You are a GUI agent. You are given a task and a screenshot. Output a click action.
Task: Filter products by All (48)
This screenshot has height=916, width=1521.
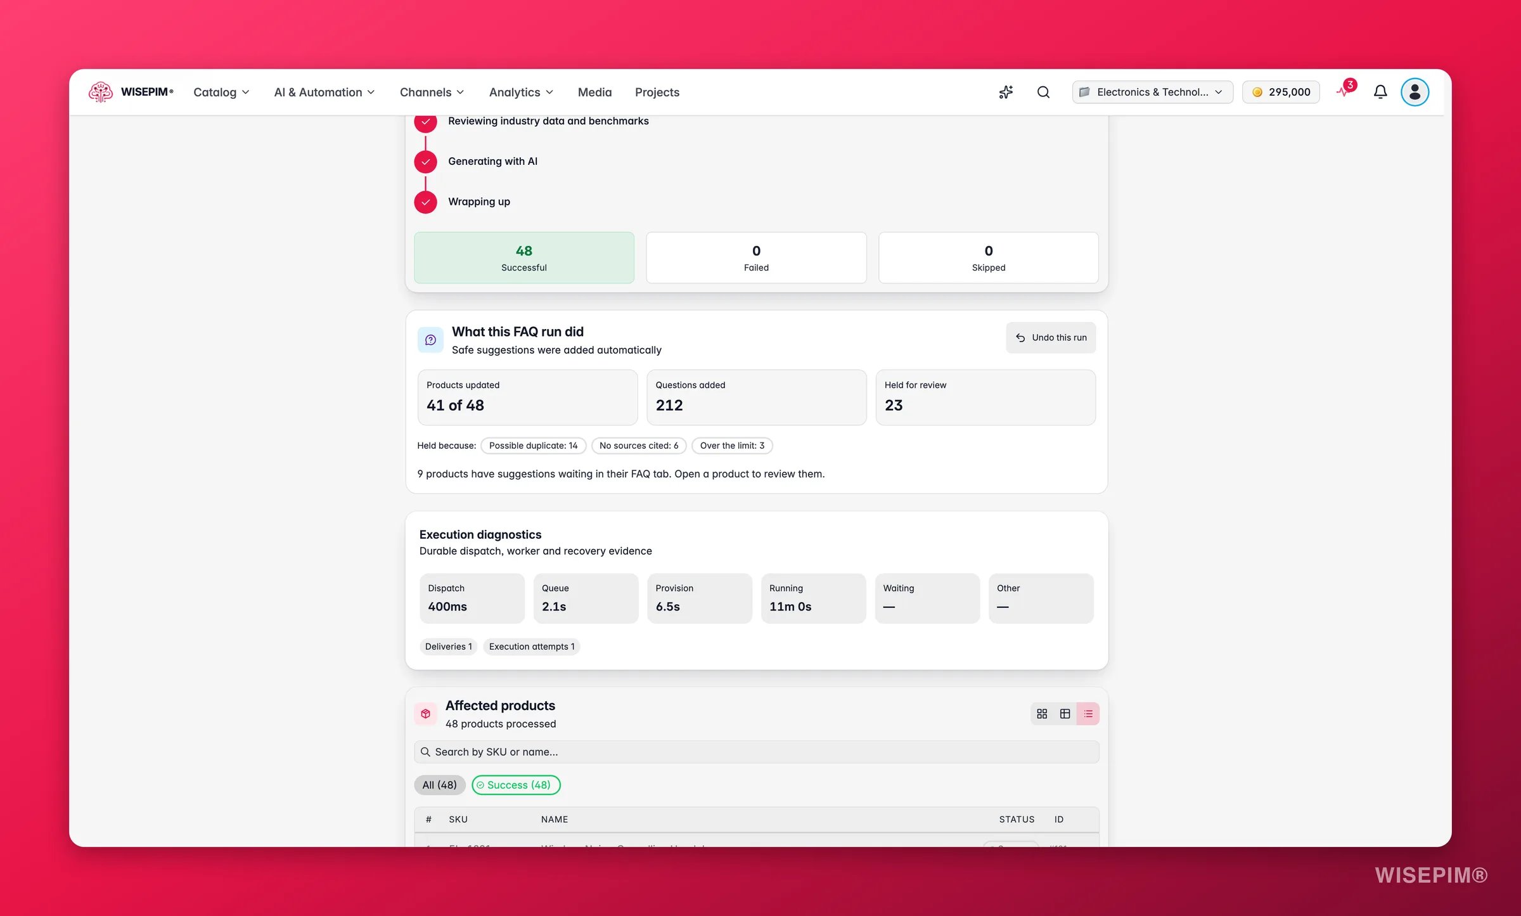point(439,785)
